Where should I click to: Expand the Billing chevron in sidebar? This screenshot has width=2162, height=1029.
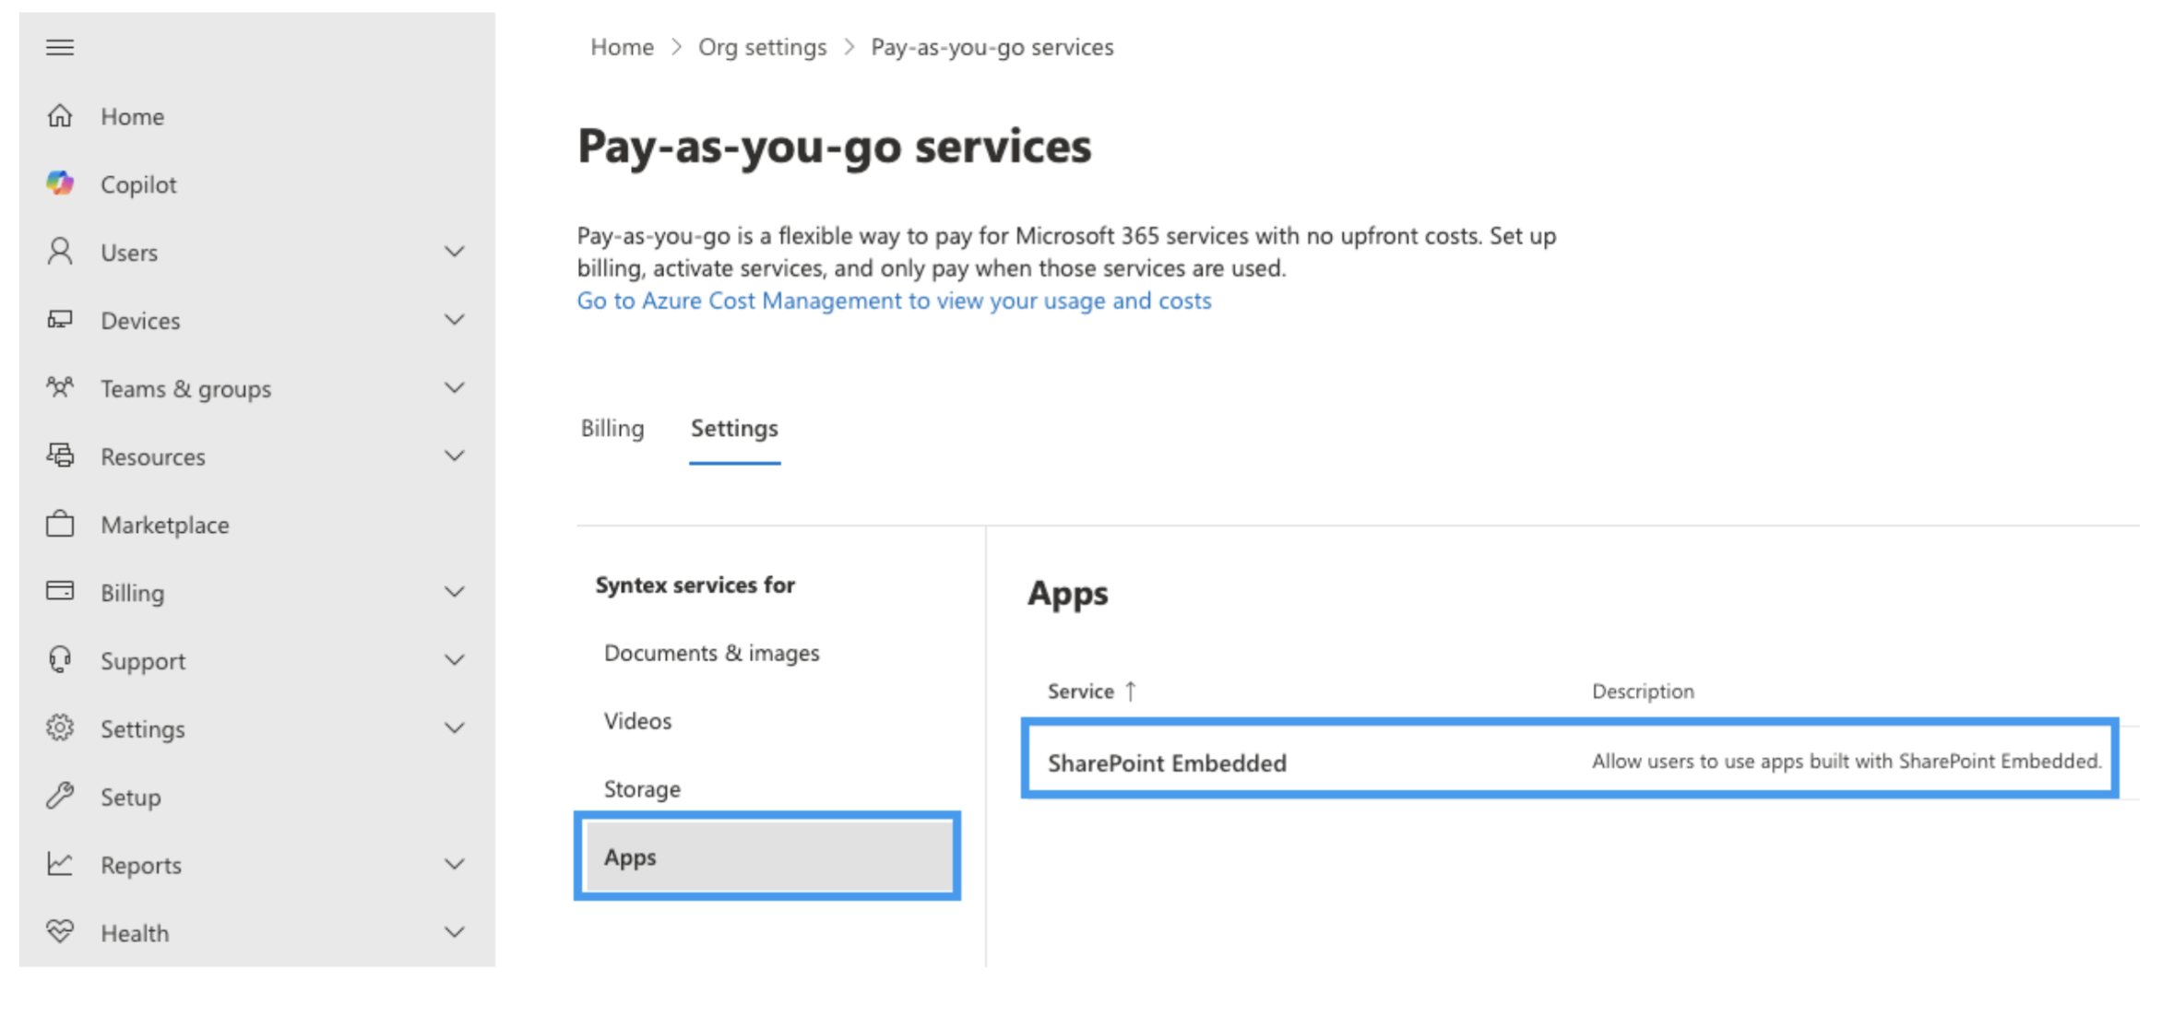pyautogui.click(x=454, y=592)
